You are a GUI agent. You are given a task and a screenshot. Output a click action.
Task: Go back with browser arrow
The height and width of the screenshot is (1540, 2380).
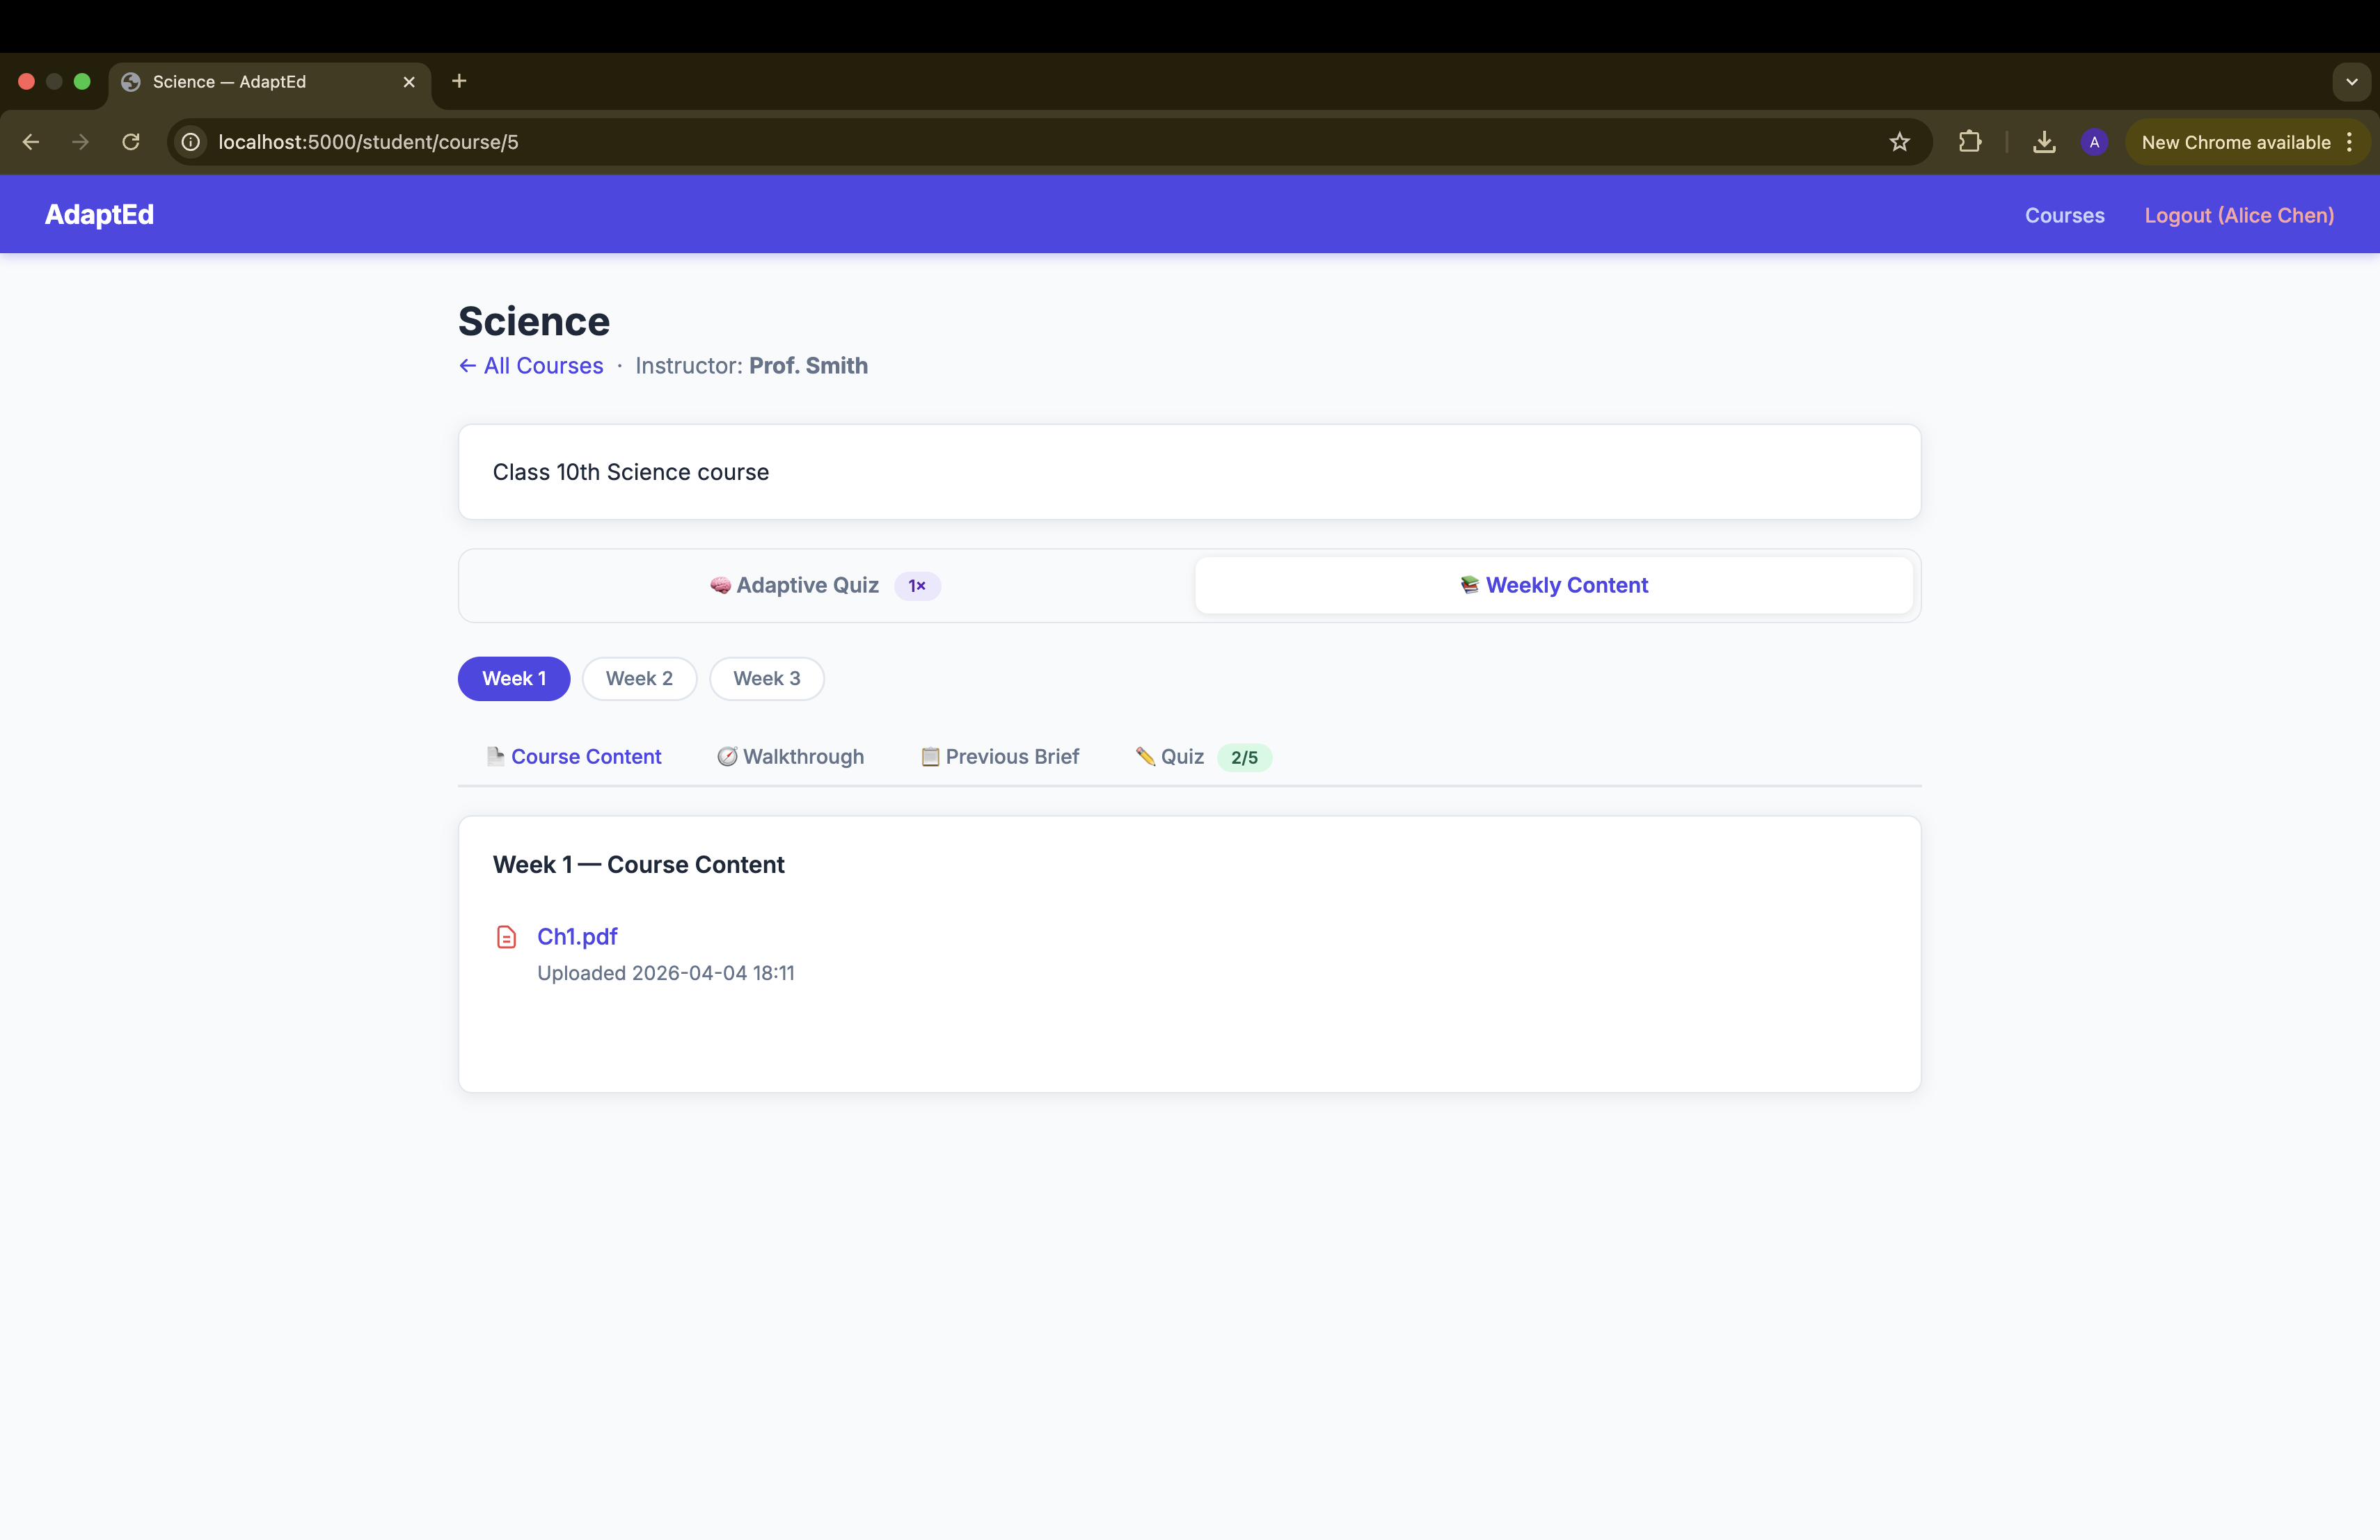pos(31,142)
